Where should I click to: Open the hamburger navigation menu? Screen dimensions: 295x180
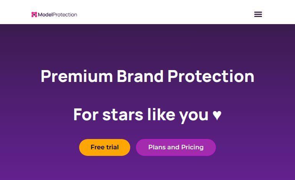258,15
